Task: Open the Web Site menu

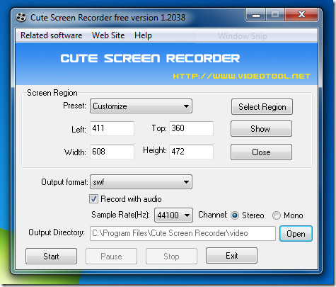Action: point(108,35)
